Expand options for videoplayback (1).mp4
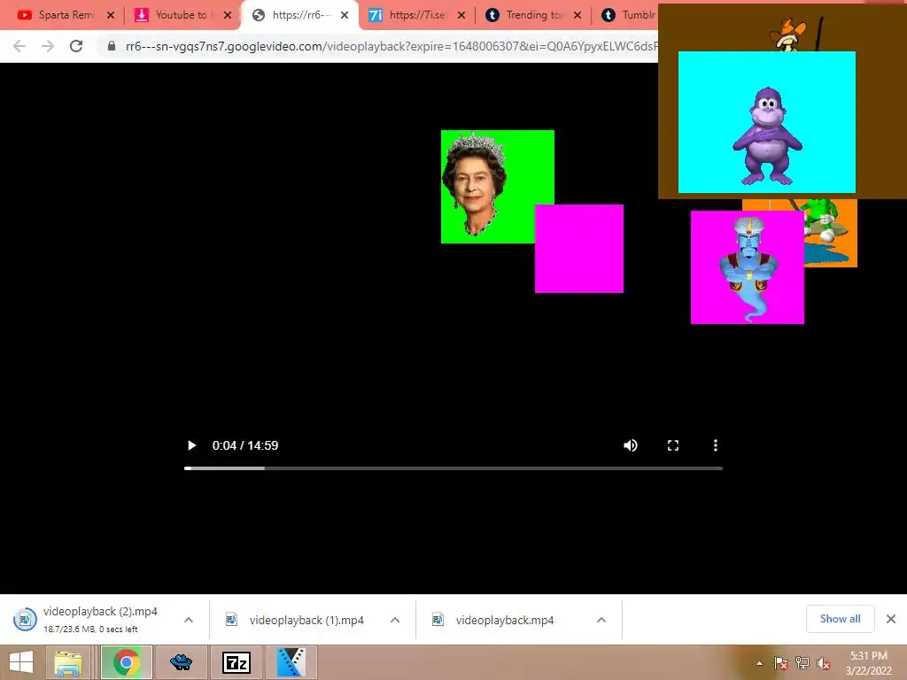The height and width of the screenshot is (680, 907). click(x=395, y=620)
